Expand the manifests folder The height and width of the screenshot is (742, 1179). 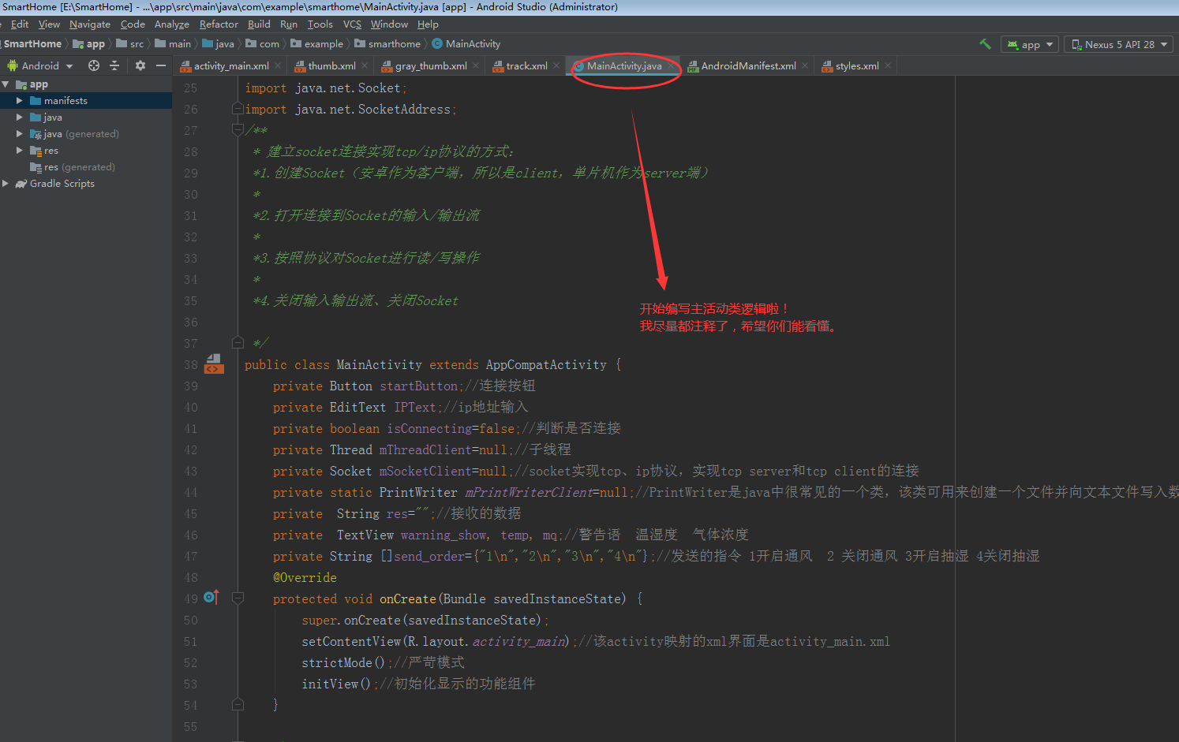point(20,100)
